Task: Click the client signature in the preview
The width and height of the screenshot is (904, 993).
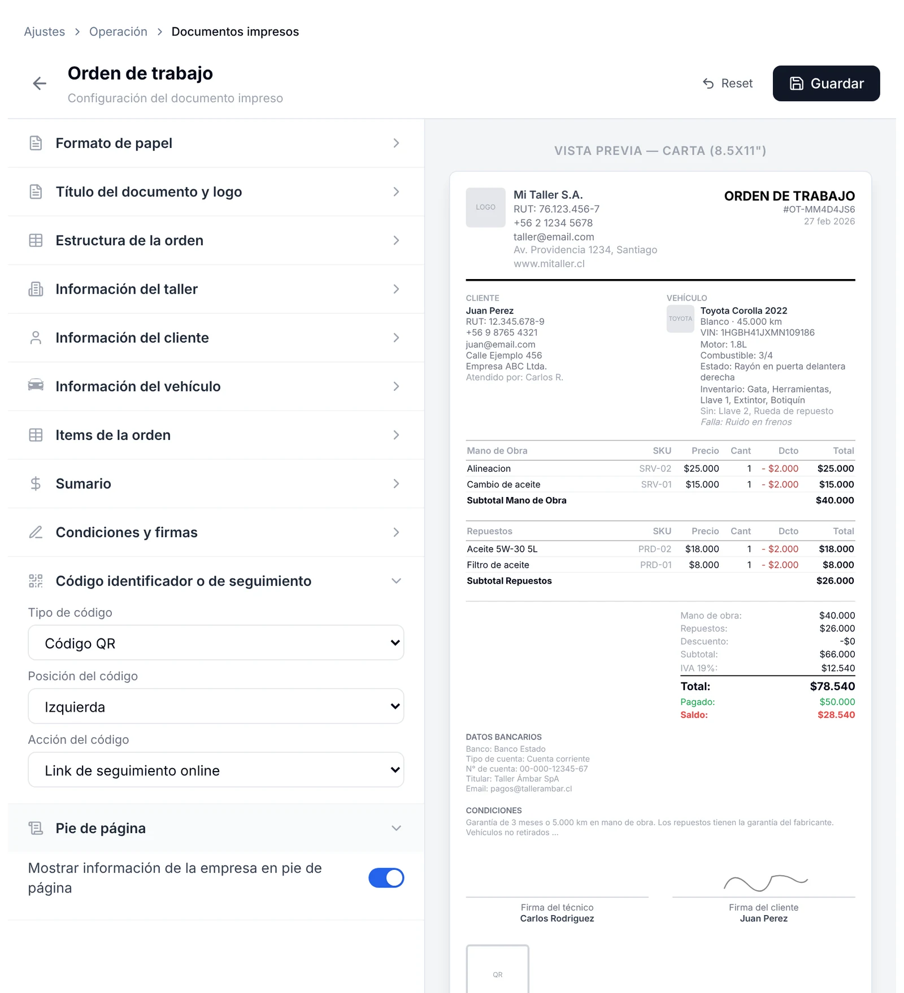Action: click(766, 882)
